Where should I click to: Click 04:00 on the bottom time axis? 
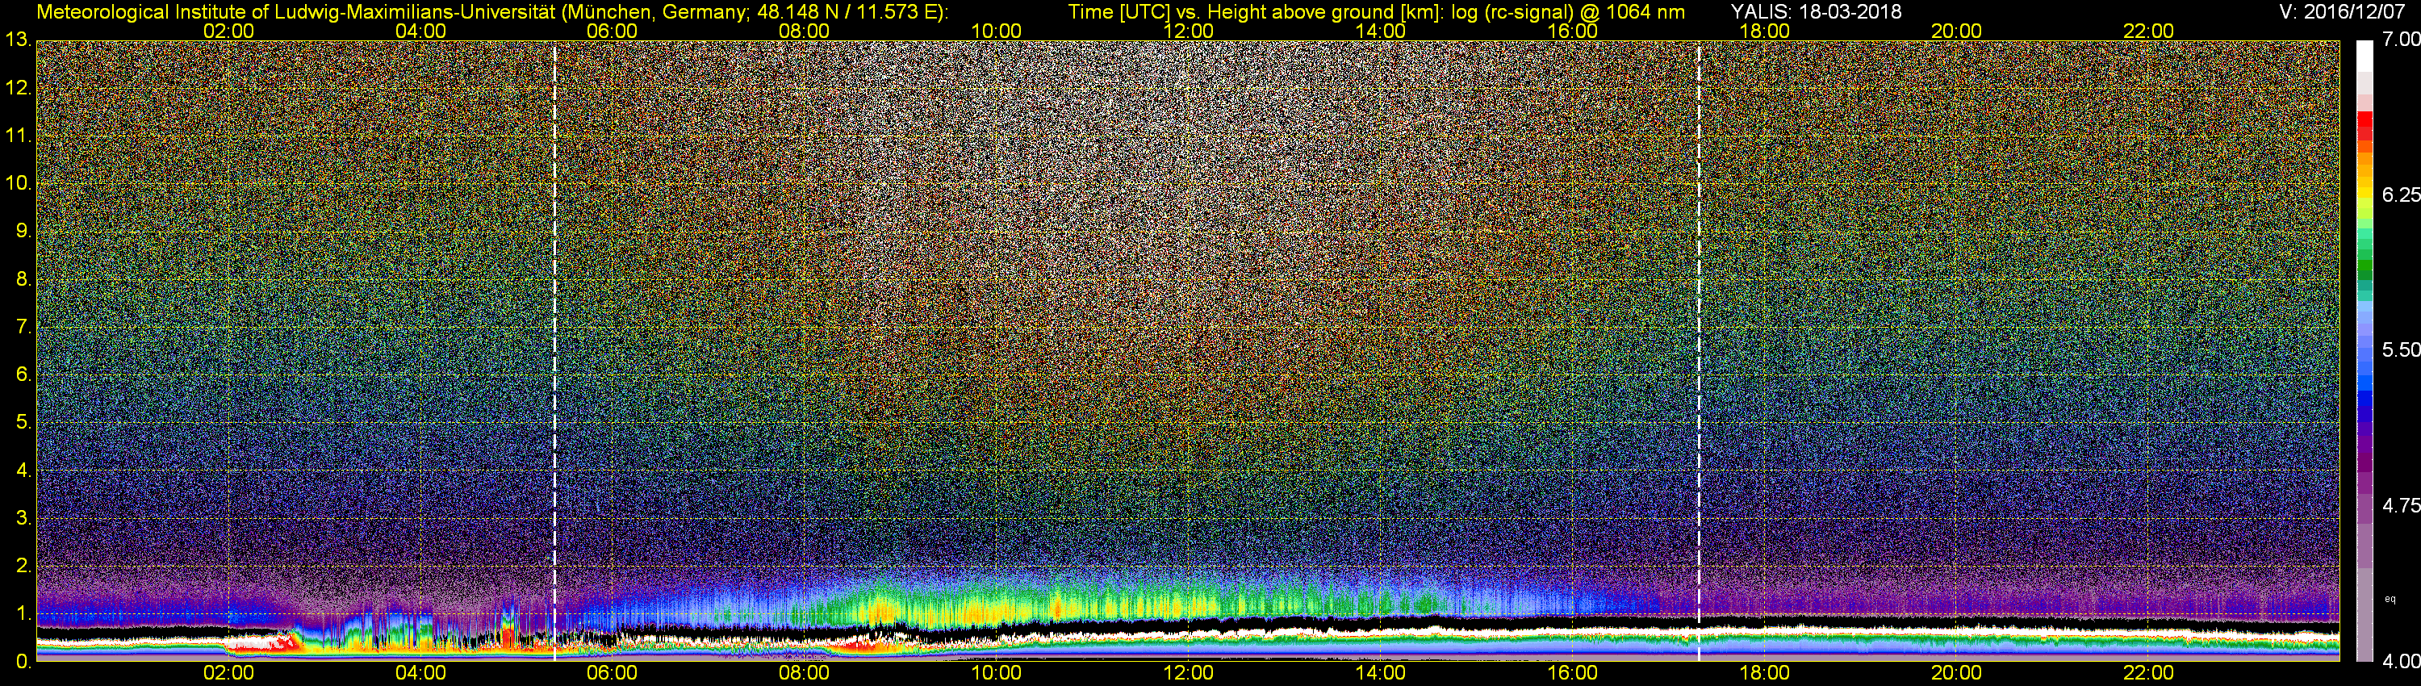[x=420, y=674]
